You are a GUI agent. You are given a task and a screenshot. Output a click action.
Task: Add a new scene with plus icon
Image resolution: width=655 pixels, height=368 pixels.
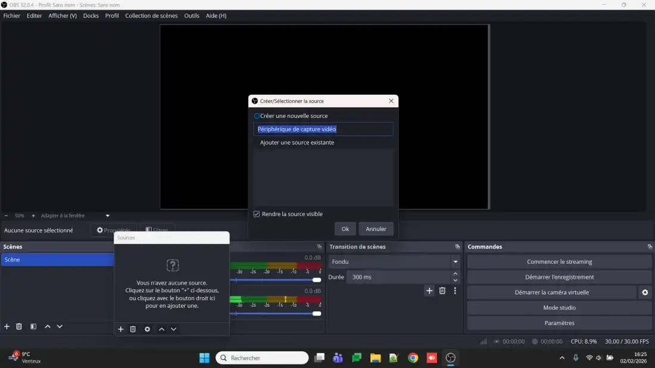(x=7, y=326)
